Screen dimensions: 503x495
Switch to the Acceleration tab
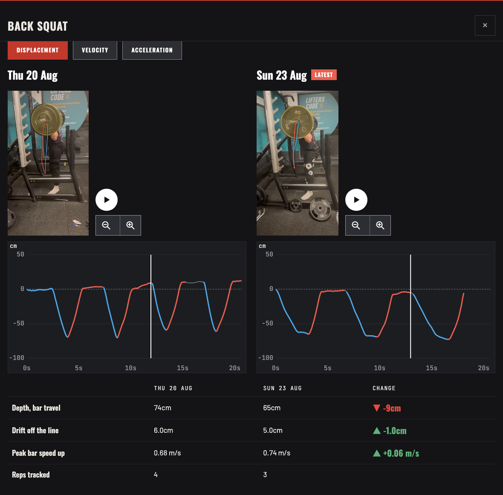pos(152,50)
